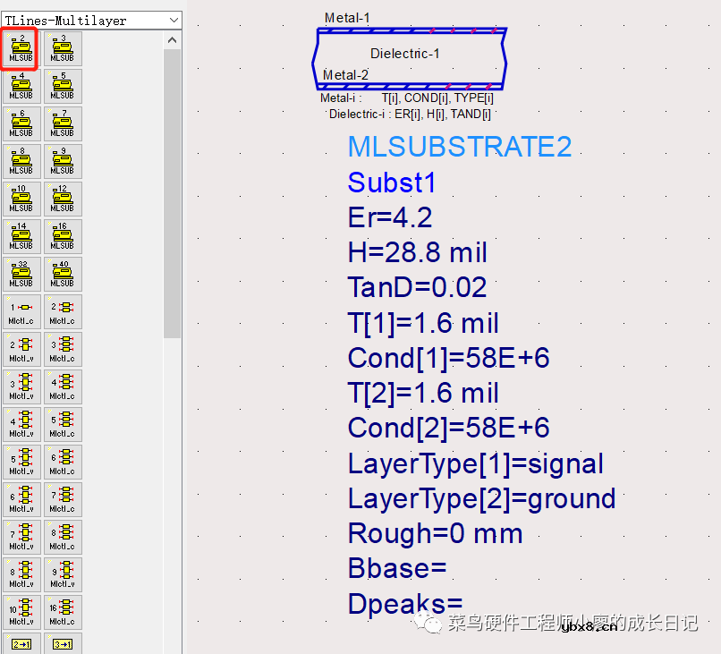
Task: Select the 1-line Mlctl_c coupled line icon
Action: click(21, 311)
